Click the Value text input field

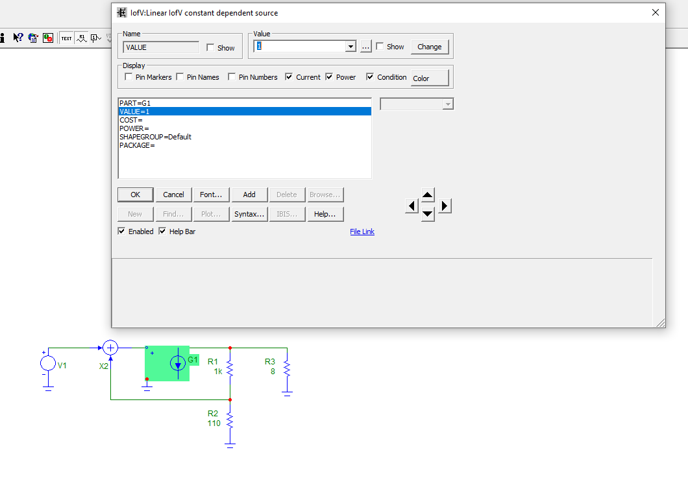tap(300, 46)
